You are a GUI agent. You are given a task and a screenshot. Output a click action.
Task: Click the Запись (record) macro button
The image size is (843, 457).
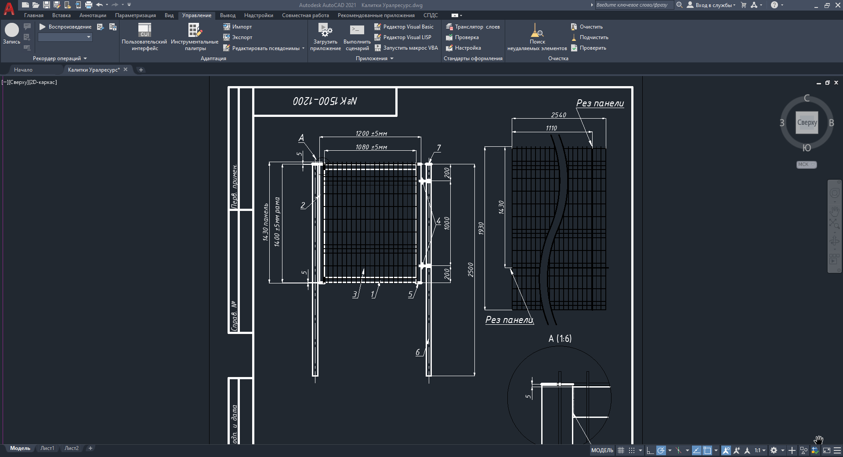(x=12, y=34)
